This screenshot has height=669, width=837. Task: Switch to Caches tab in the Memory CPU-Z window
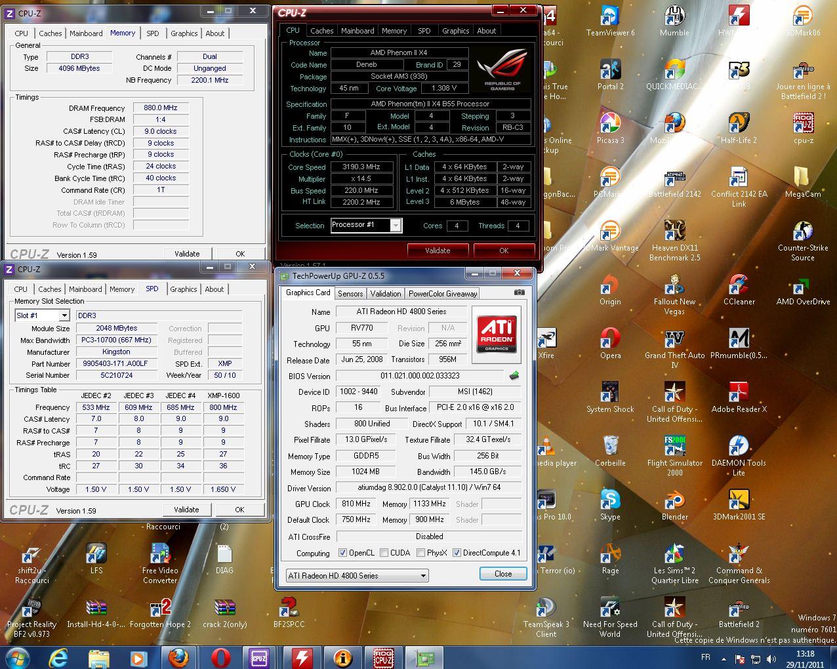tap(50, 33)
